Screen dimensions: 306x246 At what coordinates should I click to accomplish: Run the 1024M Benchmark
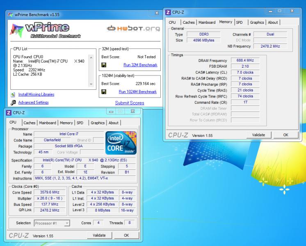(138, 92)
